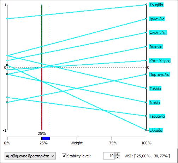The height and width of the screenshot is (163, 178).
Task: Select the Ιταλία label
Action: 155,103
